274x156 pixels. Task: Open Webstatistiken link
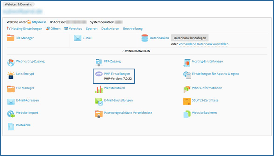114,88
